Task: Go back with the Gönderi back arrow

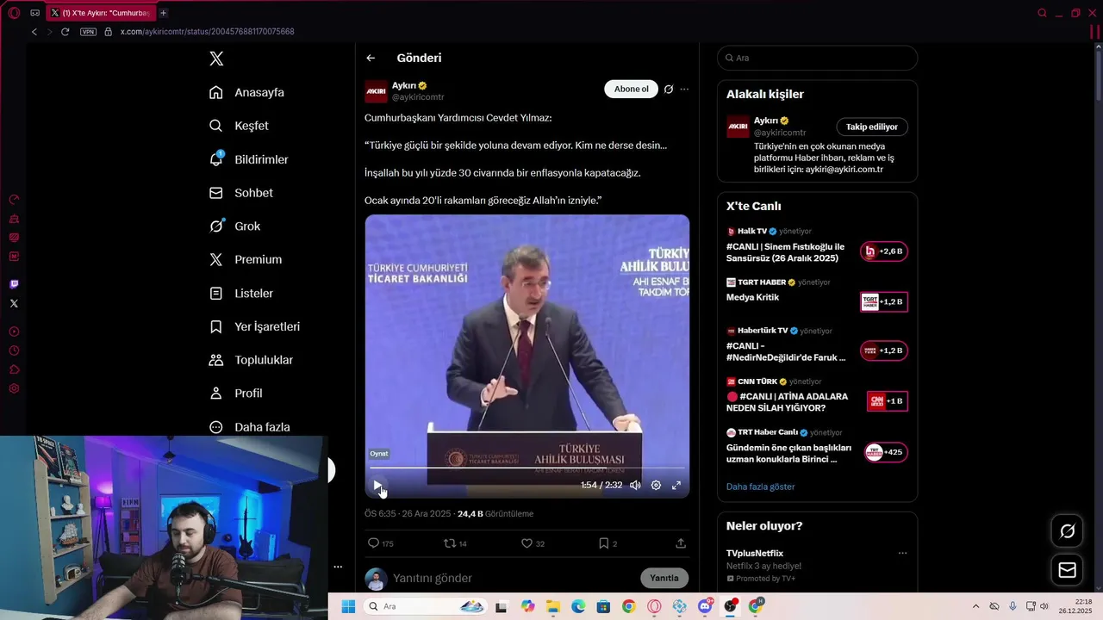Action: coord(371,58)
